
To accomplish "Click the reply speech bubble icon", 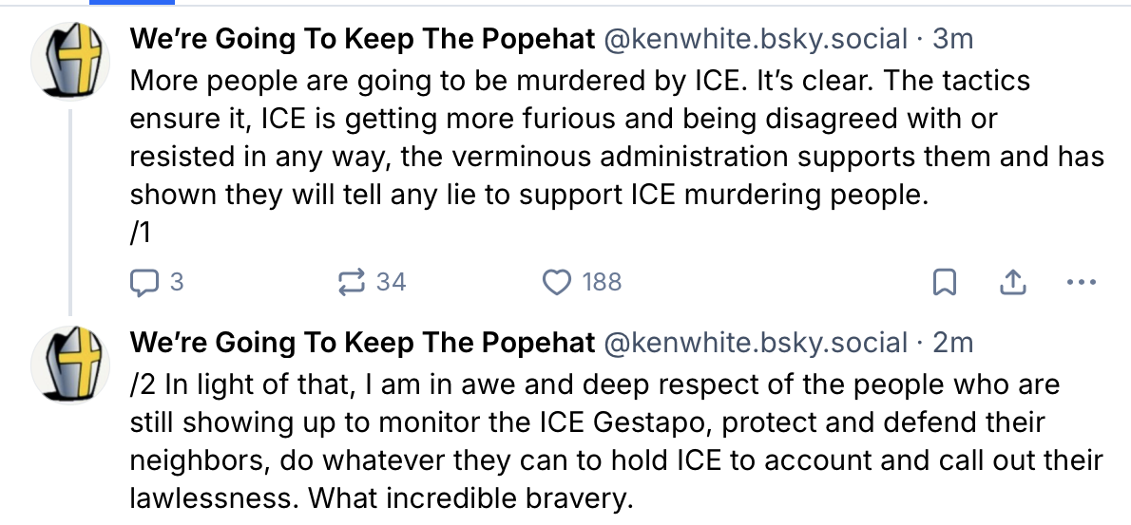I will click(142, 282).
